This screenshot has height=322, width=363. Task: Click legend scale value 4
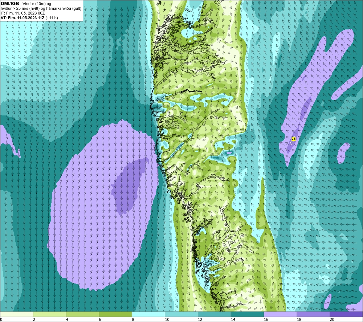67,320
